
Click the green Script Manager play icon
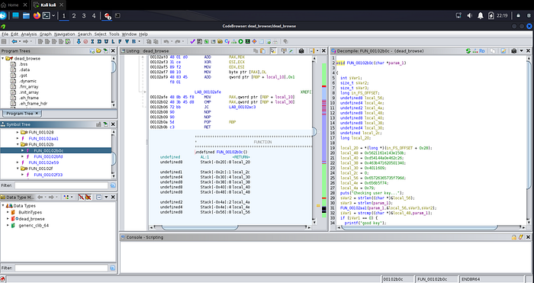tap(241, 41)
